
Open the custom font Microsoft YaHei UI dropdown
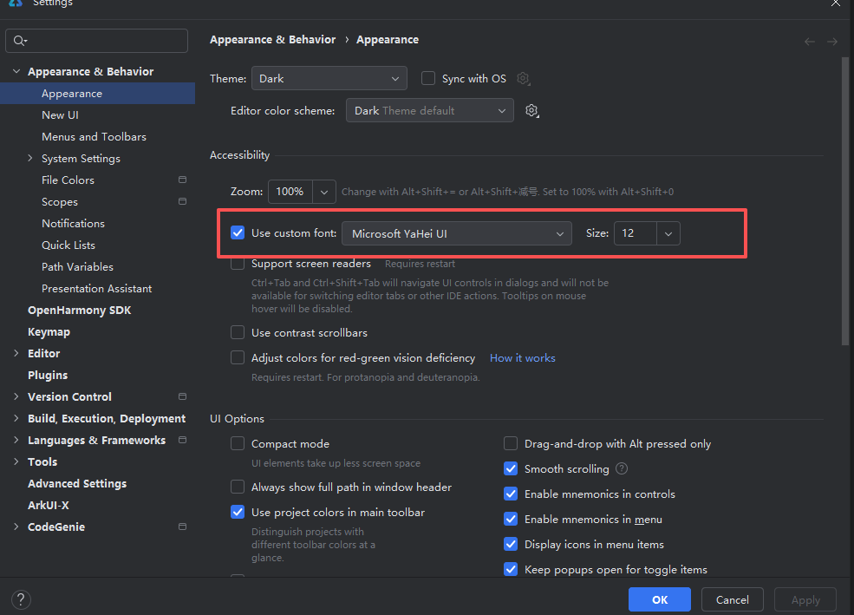(456, 233)
